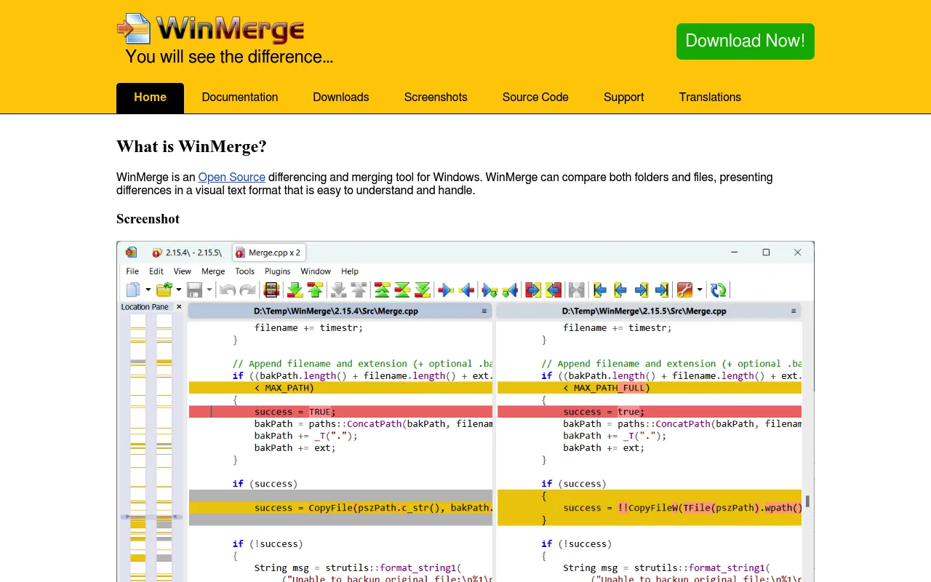The image size is (931, 582).
Task: Click the Copy Right toolbar icon
Action: 446,290
